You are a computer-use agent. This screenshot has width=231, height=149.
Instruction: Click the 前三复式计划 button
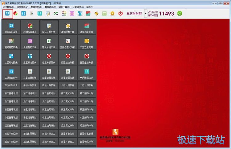coord(68,109)
